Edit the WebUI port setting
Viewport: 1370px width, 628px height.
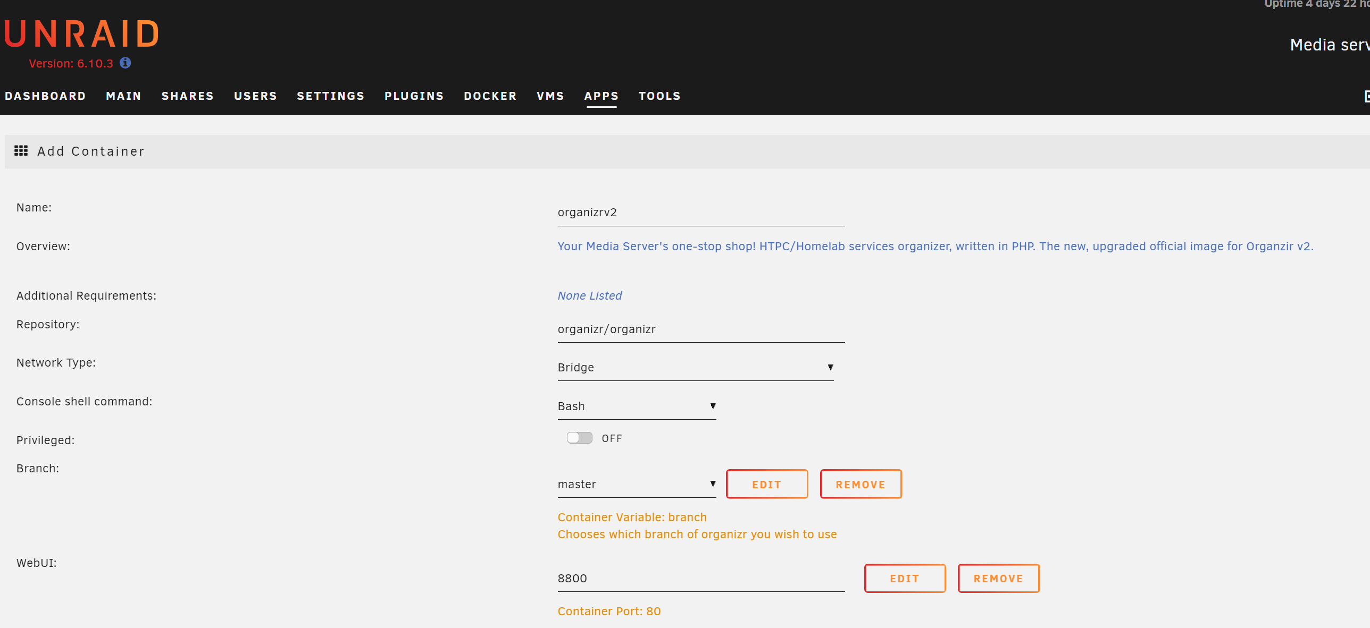905,578
